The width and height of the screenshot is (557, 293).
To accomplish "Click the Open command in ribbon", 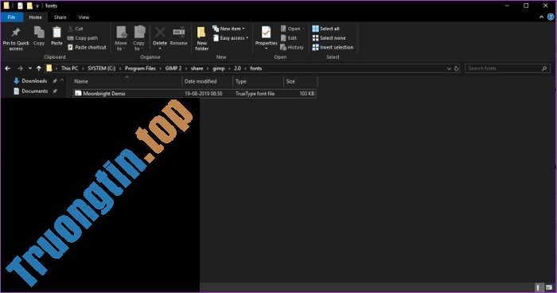I will pyautogui.click(x=292, y=29).
